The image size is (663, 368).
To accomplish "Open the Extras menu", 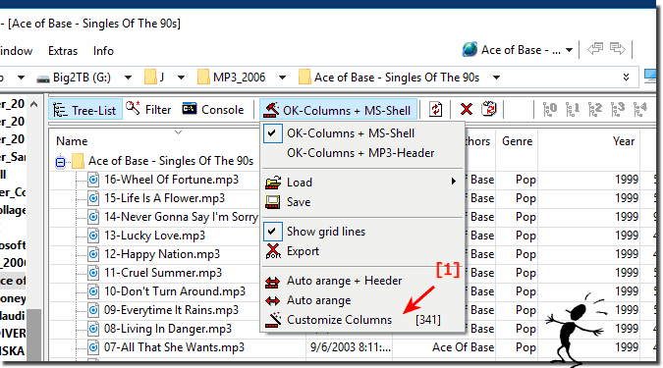I will (63, 51).
